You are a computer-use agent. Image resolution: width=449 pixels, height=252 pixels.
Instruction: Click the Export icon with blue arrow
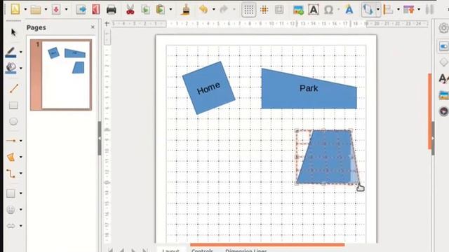(81, 10)
